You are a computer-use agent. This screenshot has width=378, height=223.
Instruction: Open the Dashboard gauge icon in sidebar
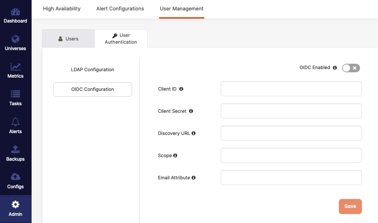15,12
